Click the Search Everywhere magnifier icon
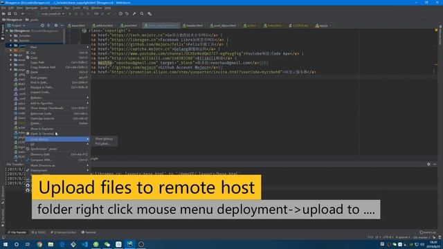This screenshot has height=249, width=443. (142, 14)
